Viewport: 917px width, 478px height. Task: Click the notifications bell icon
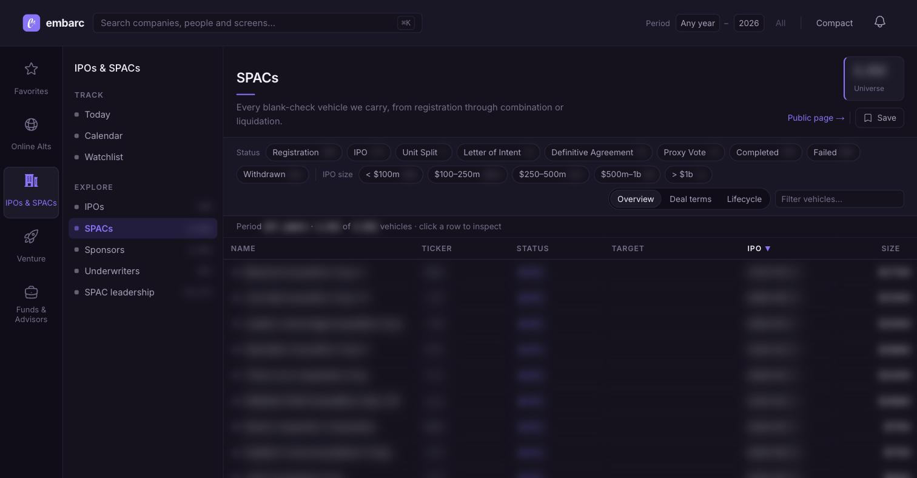click(x=880, y=22)
